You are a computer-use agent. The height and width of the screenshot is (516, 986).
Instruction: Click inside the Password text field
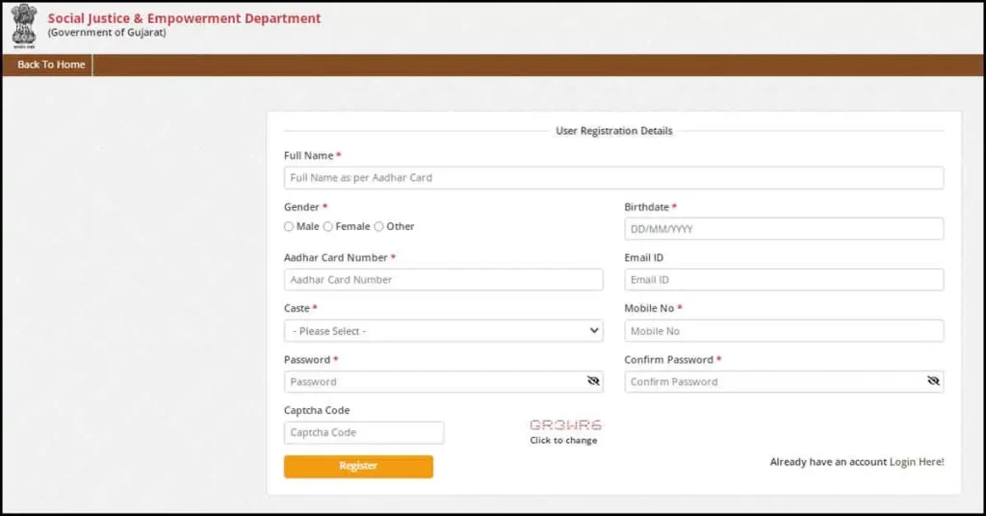(x=433, y=382)
